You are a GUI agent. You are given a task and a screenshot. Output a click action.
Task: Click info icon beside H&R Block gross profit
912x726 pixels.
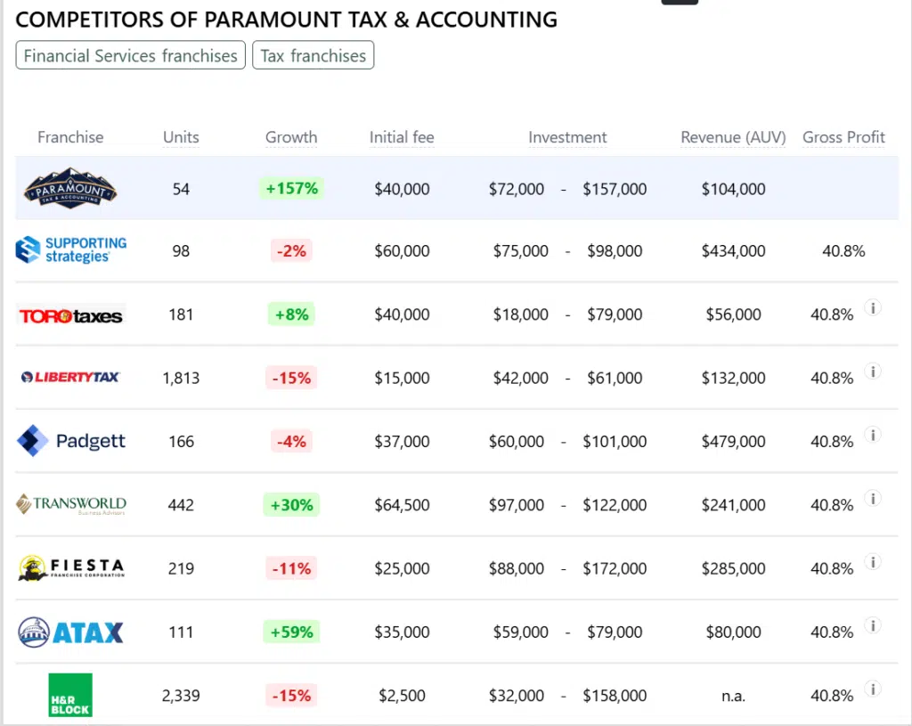874,689
